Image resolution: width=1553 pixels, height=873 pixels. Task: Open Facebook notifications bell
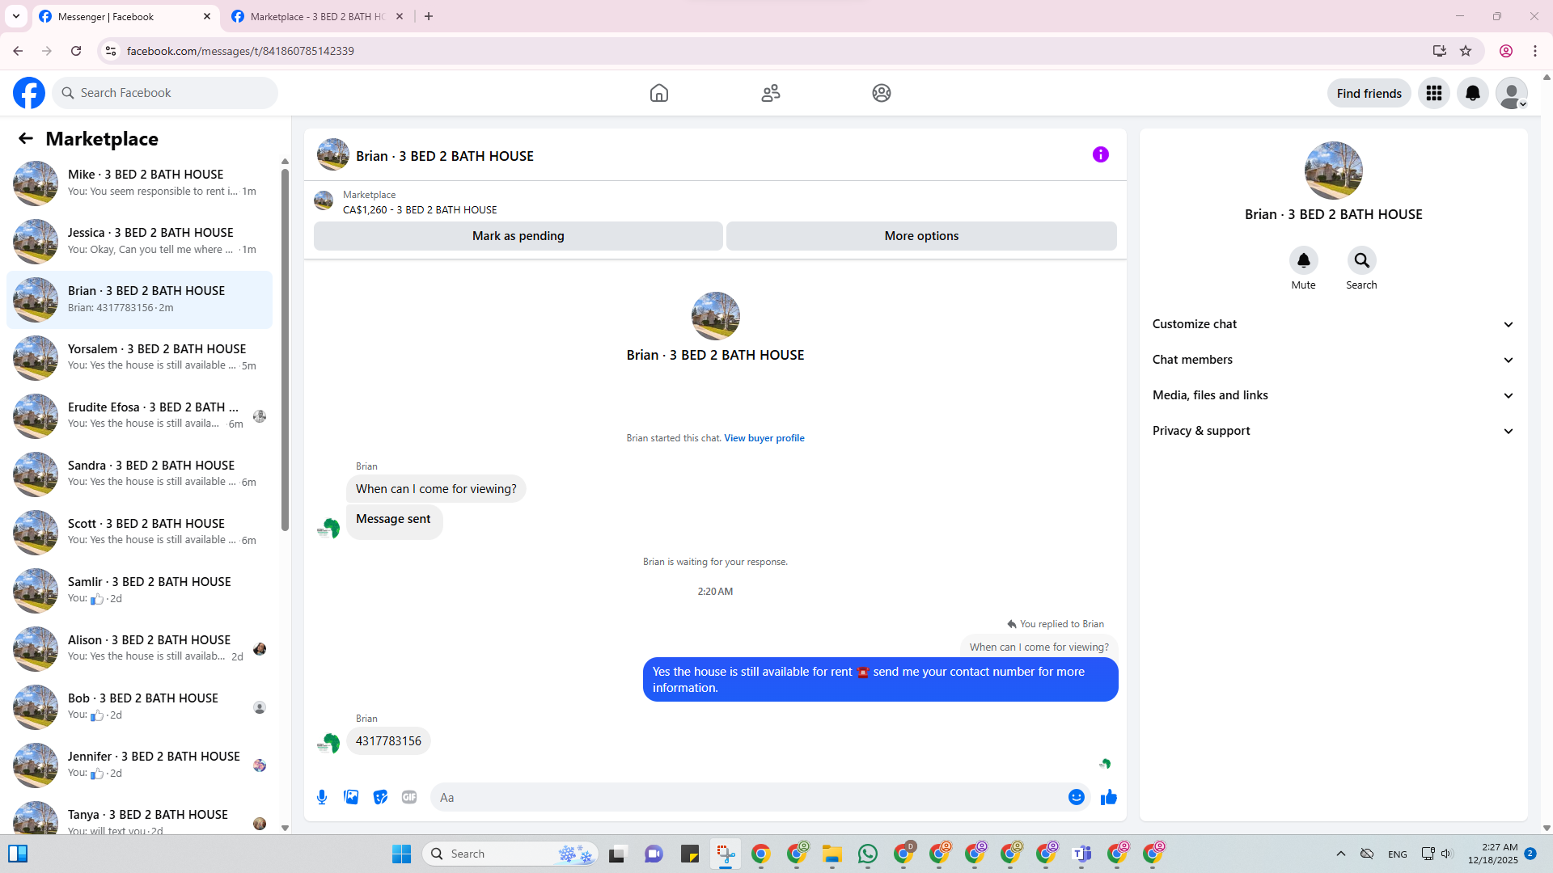coord(1472,93)
